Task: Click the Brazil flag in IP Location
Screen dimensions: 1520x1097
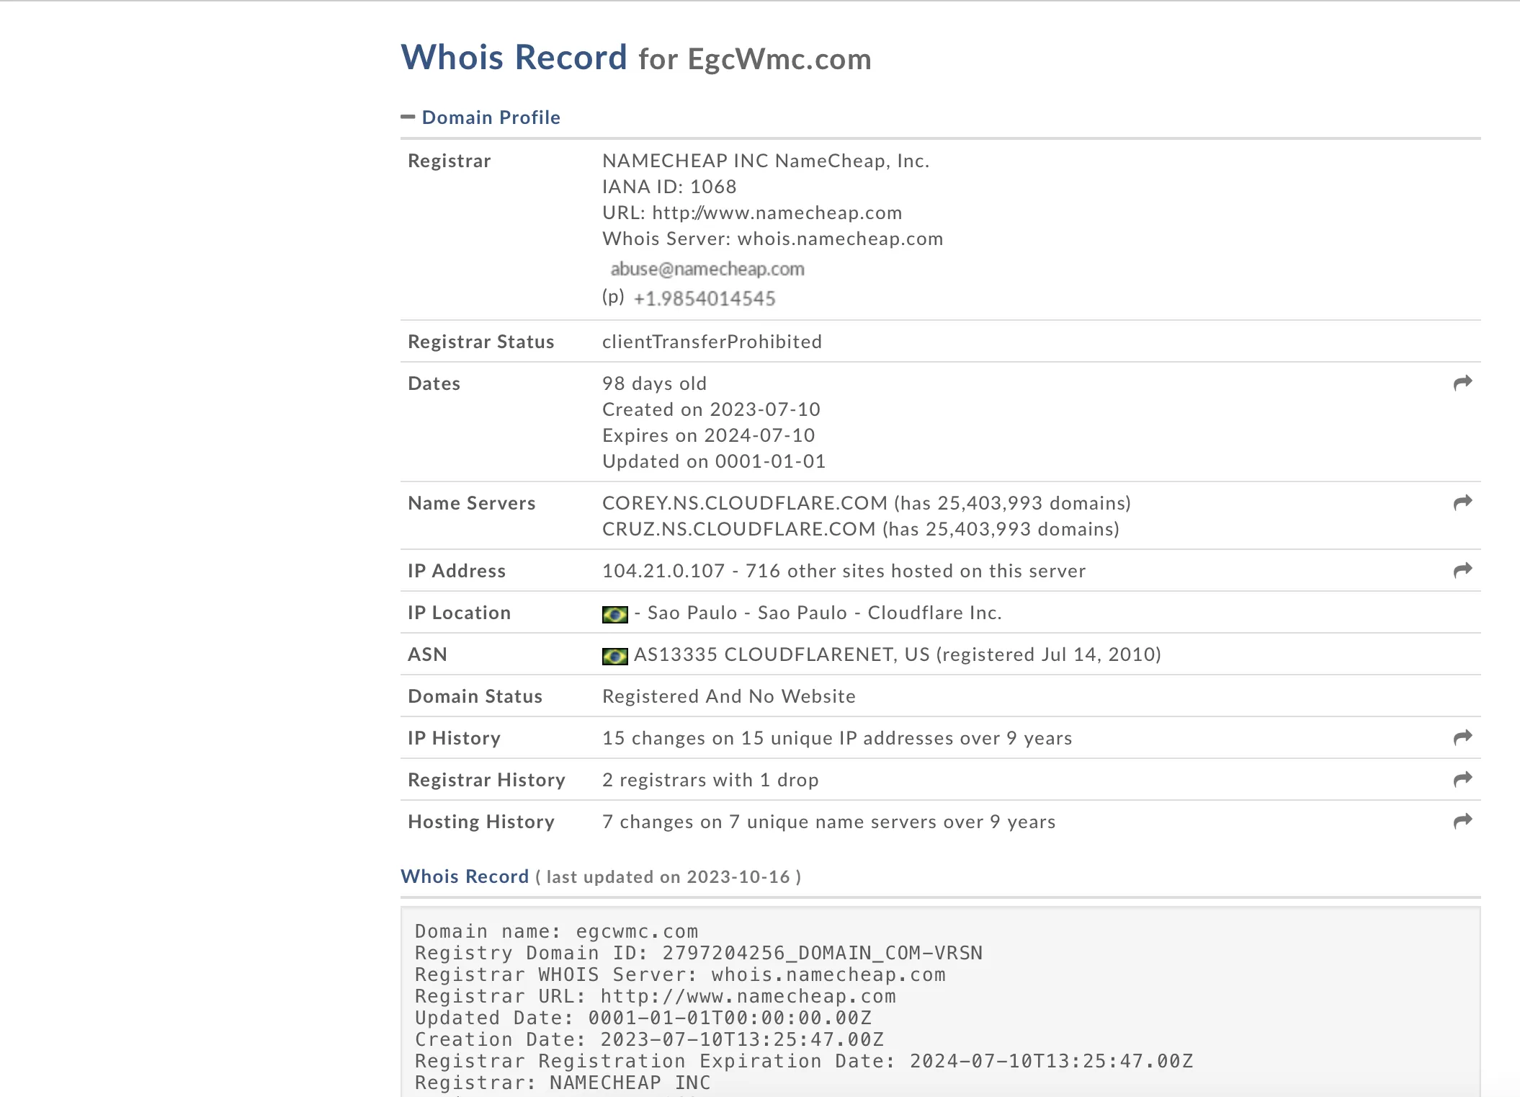Action: [x=614, y=614]
